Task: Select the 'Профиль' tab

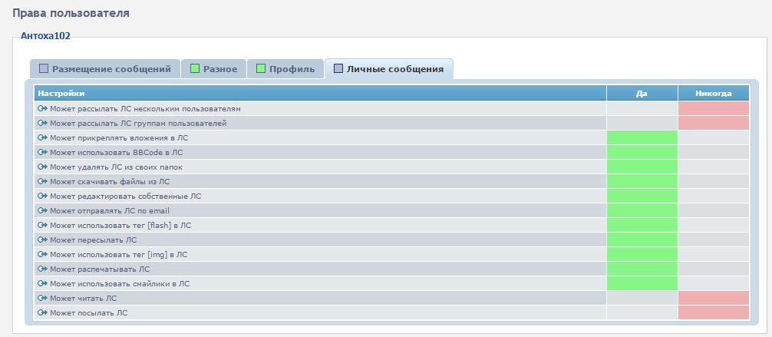Action: (285, 69)
